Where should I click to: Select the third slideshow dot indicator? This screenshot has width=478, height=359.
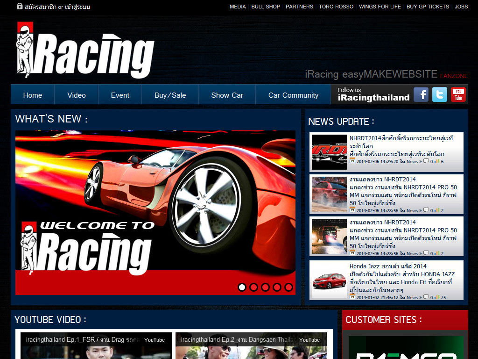pyautogui.click(x=265, y=287)
